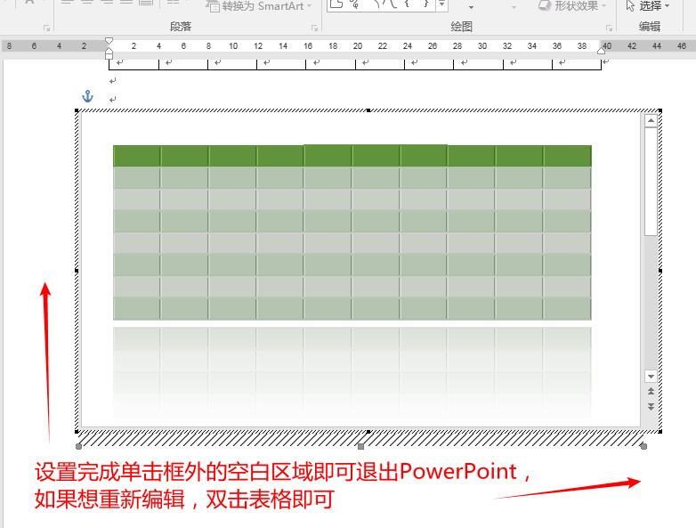This screenshot has height=528, width=696.
Task: Click the first line indent marker on ruler
Action: (x=109, y=42)
